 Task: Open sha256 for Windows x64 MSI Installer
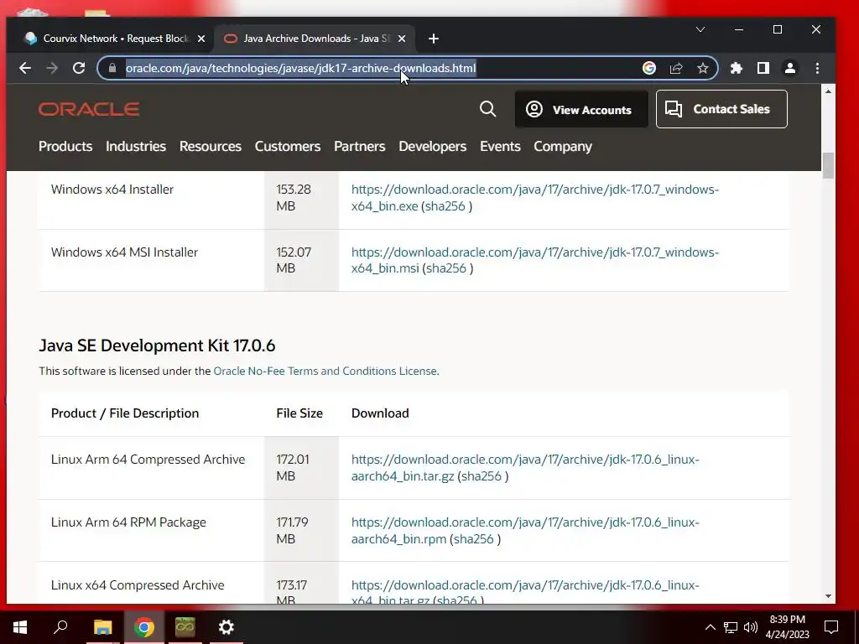446,268
